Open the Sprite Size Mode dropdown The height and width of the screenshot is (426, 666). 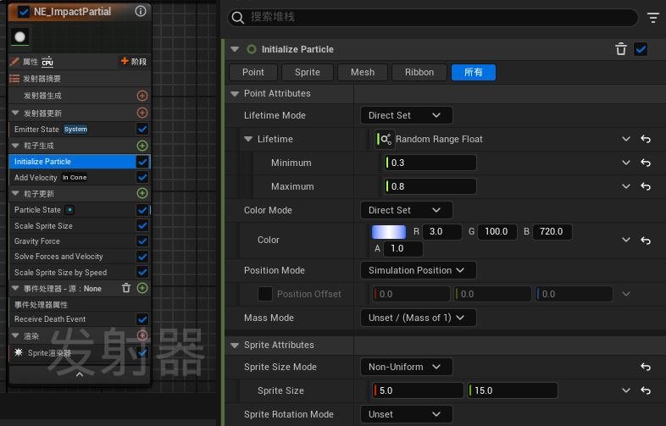(x=407, y=367)
